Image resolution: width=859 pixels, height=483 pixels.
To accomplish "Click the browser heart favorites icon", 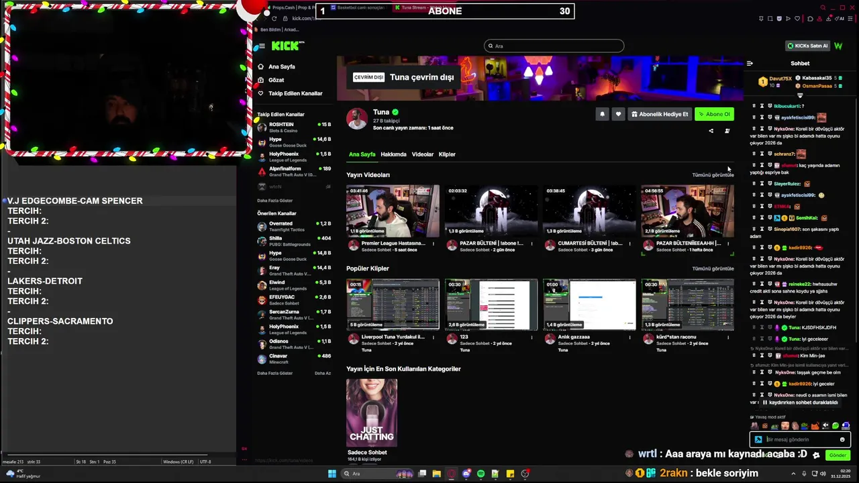I will pos(797,19).
